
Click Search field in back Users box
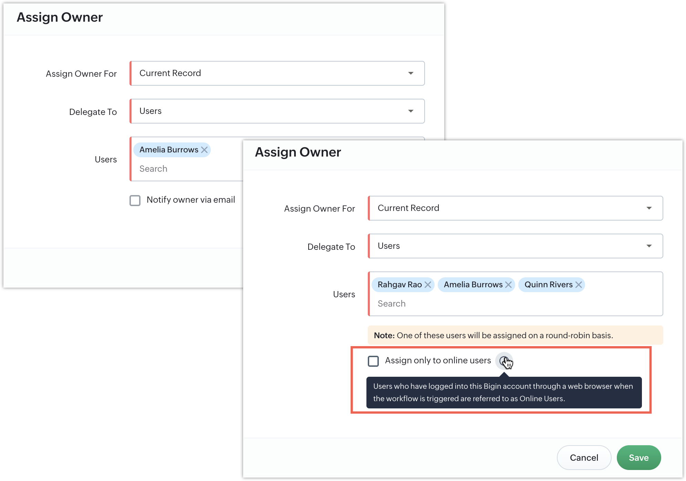tap(186, 169)
